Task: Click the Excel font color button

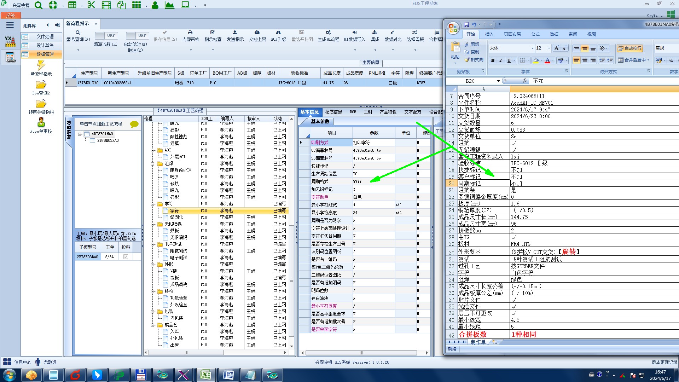Action: coord(547,60)
